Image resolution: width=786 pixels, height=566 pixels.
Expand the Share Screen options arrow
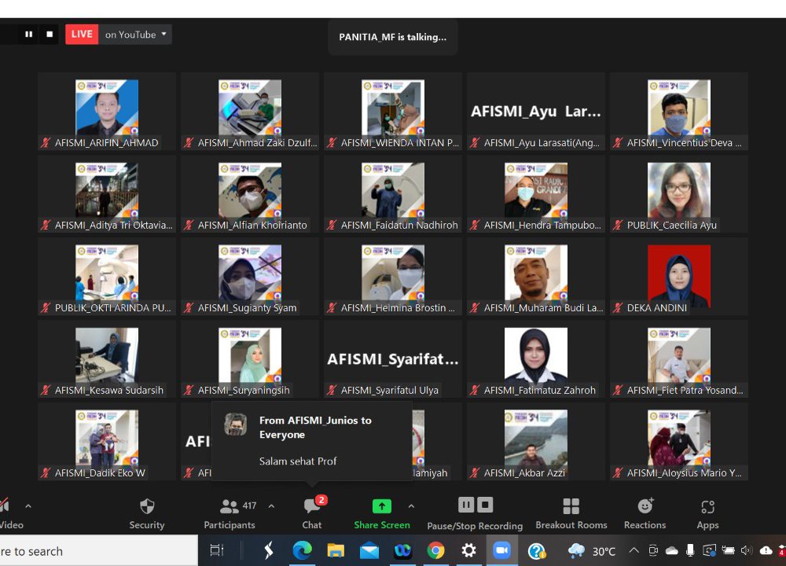pos(411,506)
